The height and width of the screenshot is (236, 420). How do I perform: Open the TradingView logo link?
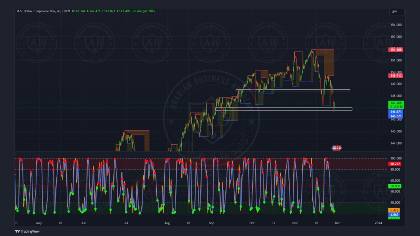[x=27, y=231]
